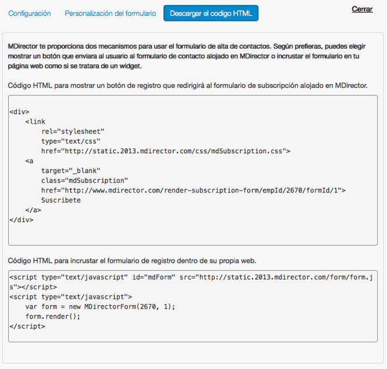The height and width of the screenshot is (369, 387).
Task: Switch to the Configuración tab
Action: 30,13
